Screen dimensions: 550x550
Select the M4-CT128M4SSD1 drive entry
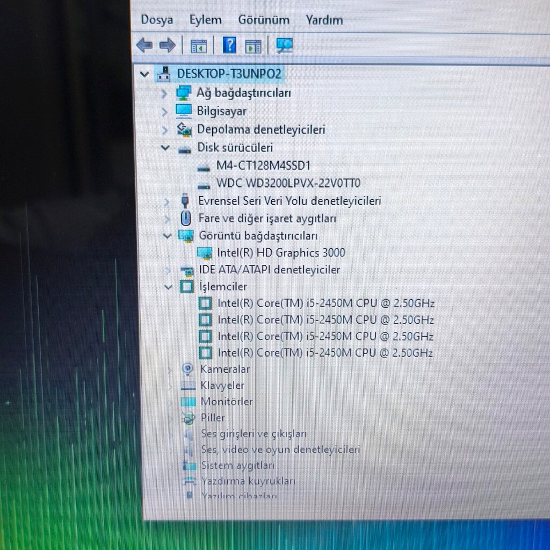tap(263, 165)
